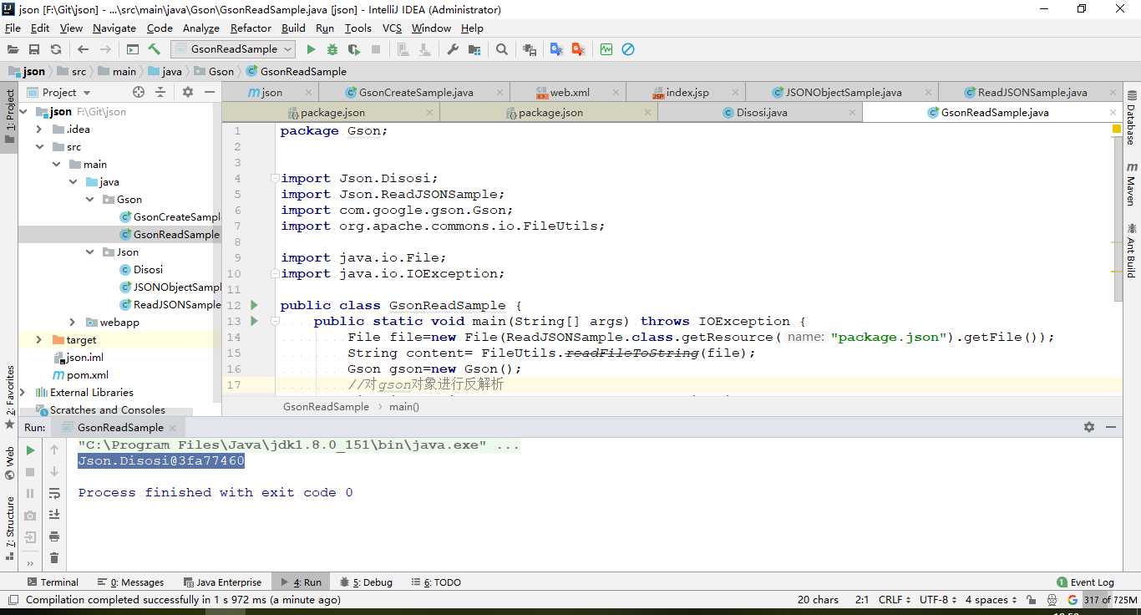Open the Project view dropdown
This screenshot has height=615, width=1141.
[x=59, y=92]
